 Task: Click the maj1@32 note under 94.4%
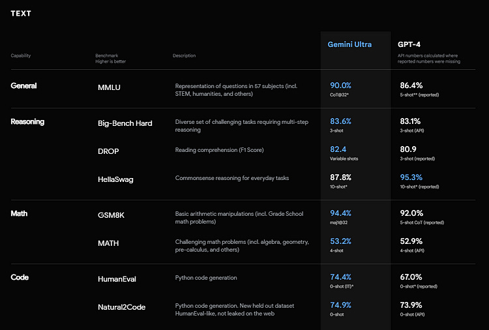(338, 222)
